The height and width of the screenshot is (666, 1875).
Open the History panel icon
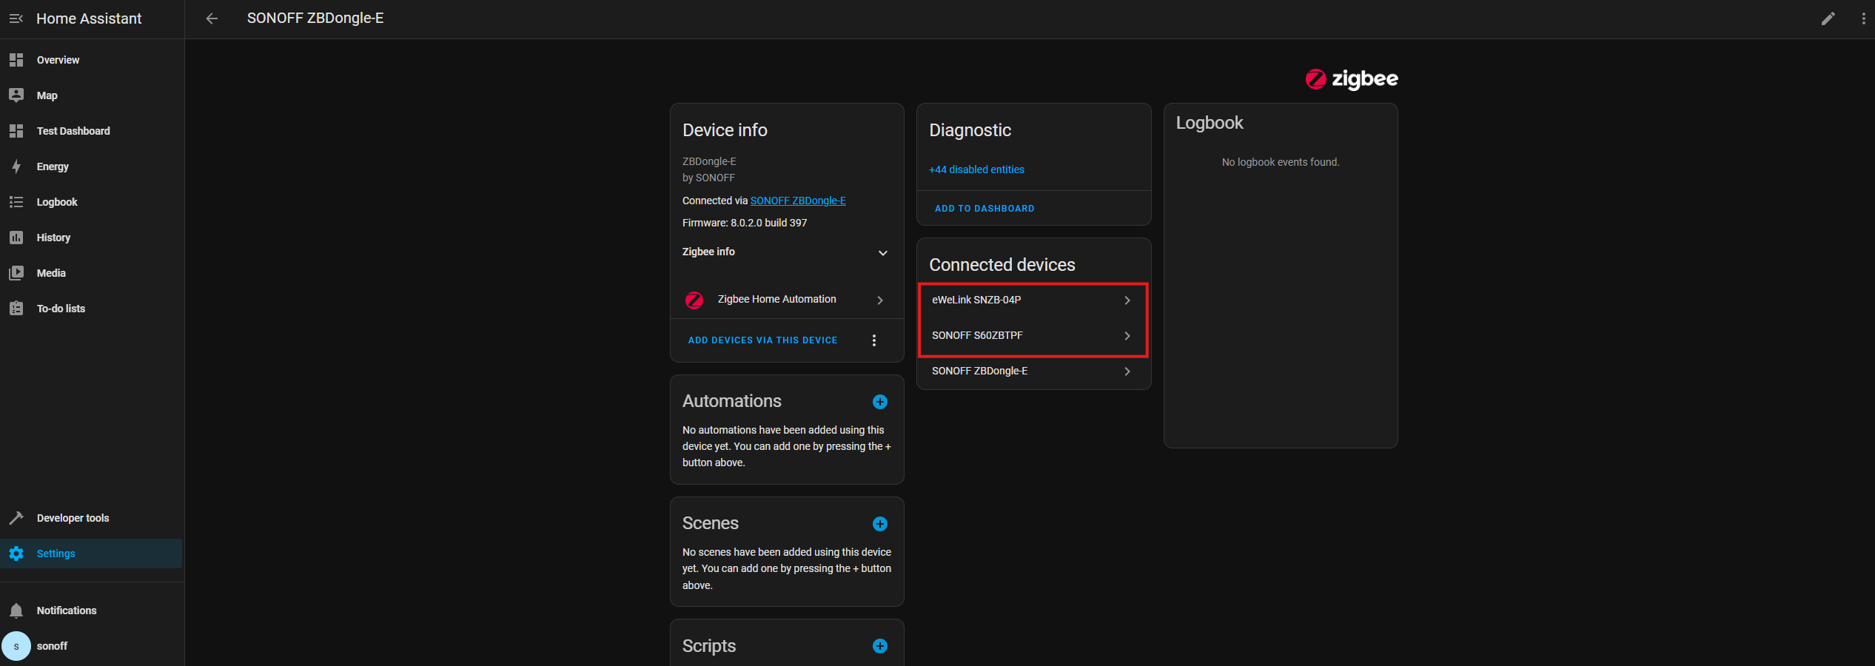coord(16,238)
